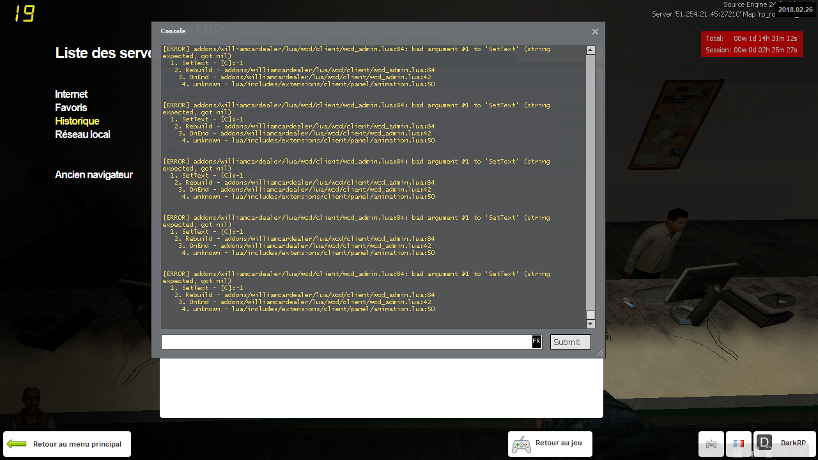Close the Console window

(x=595, y=31)
